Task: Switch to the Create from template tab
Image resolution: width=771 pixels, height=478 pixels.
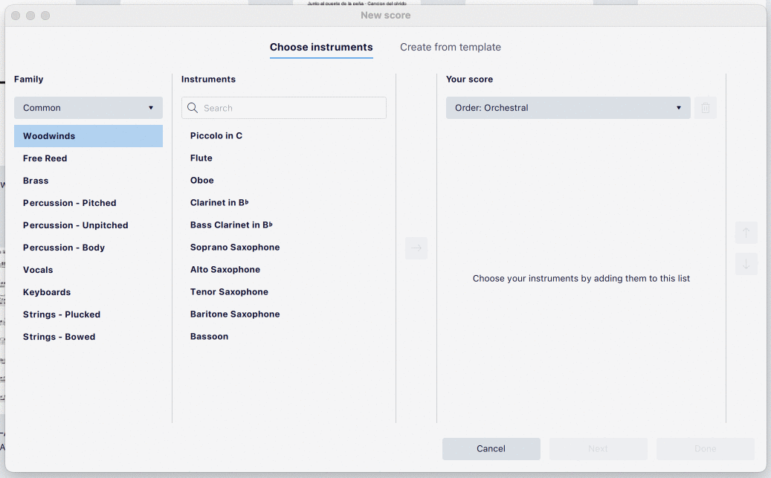Action: tap(450, 47)
